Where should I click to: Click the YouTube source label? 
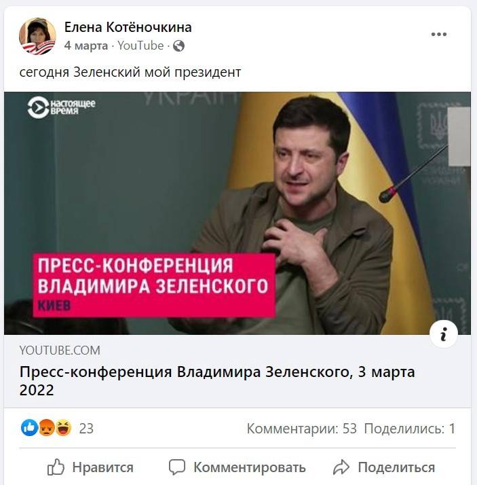coord(140,46)
